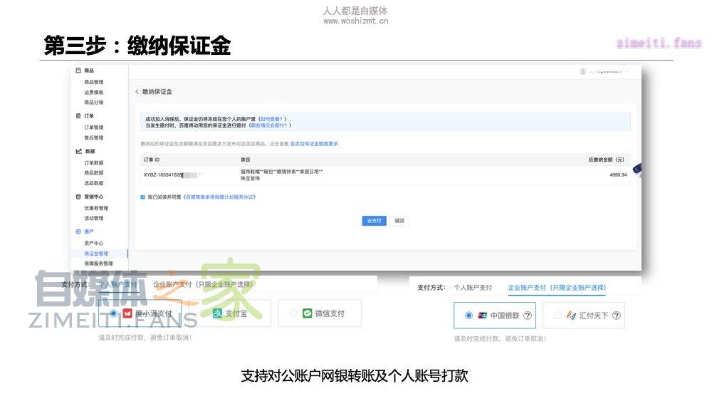Image resolution: width=712 pixels, height=401 pixels.
Task: Select the 微信支付 radio option
Action: [x=293, y=313]
